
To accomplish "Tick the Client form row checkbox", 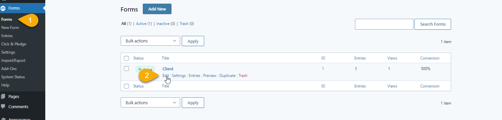I will click(x=126, y=69).
